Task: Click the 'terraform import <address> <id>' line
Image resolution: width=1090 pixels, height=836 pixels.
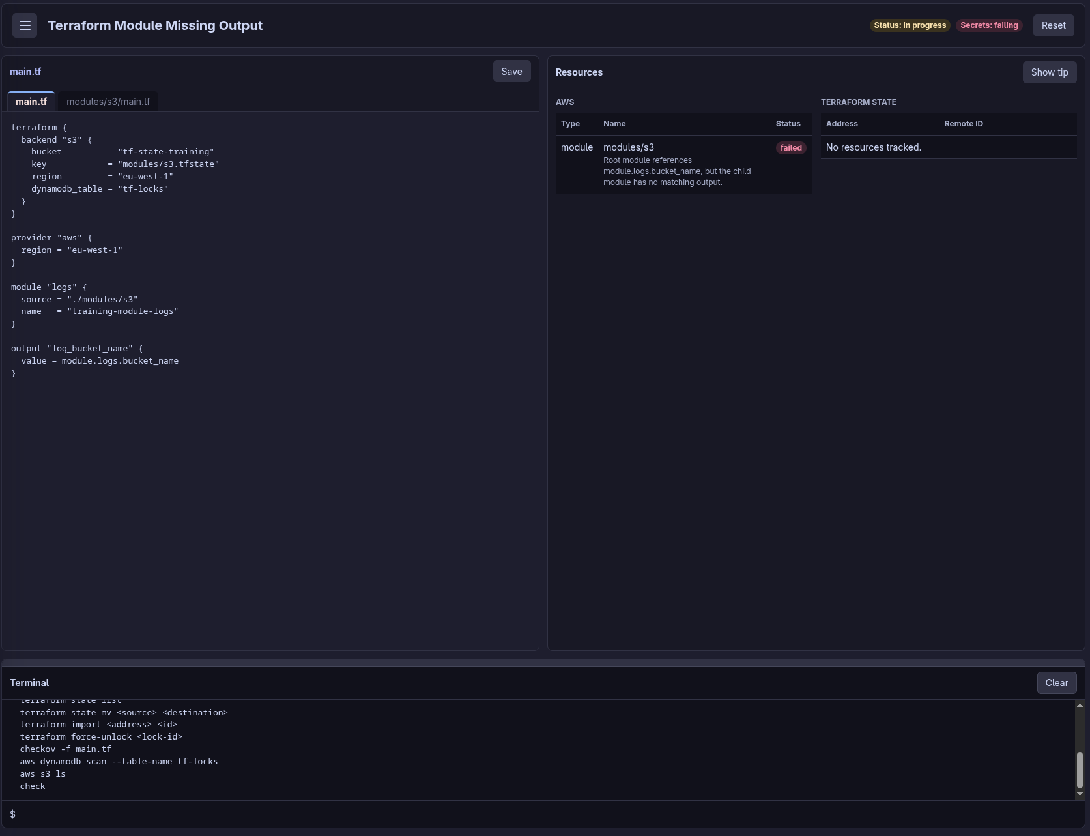Action: coord(98,725)
